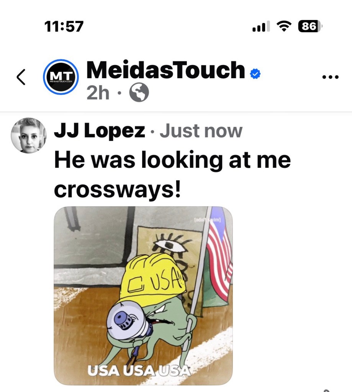Tap the public globe audience icon

tap(139, 92)
